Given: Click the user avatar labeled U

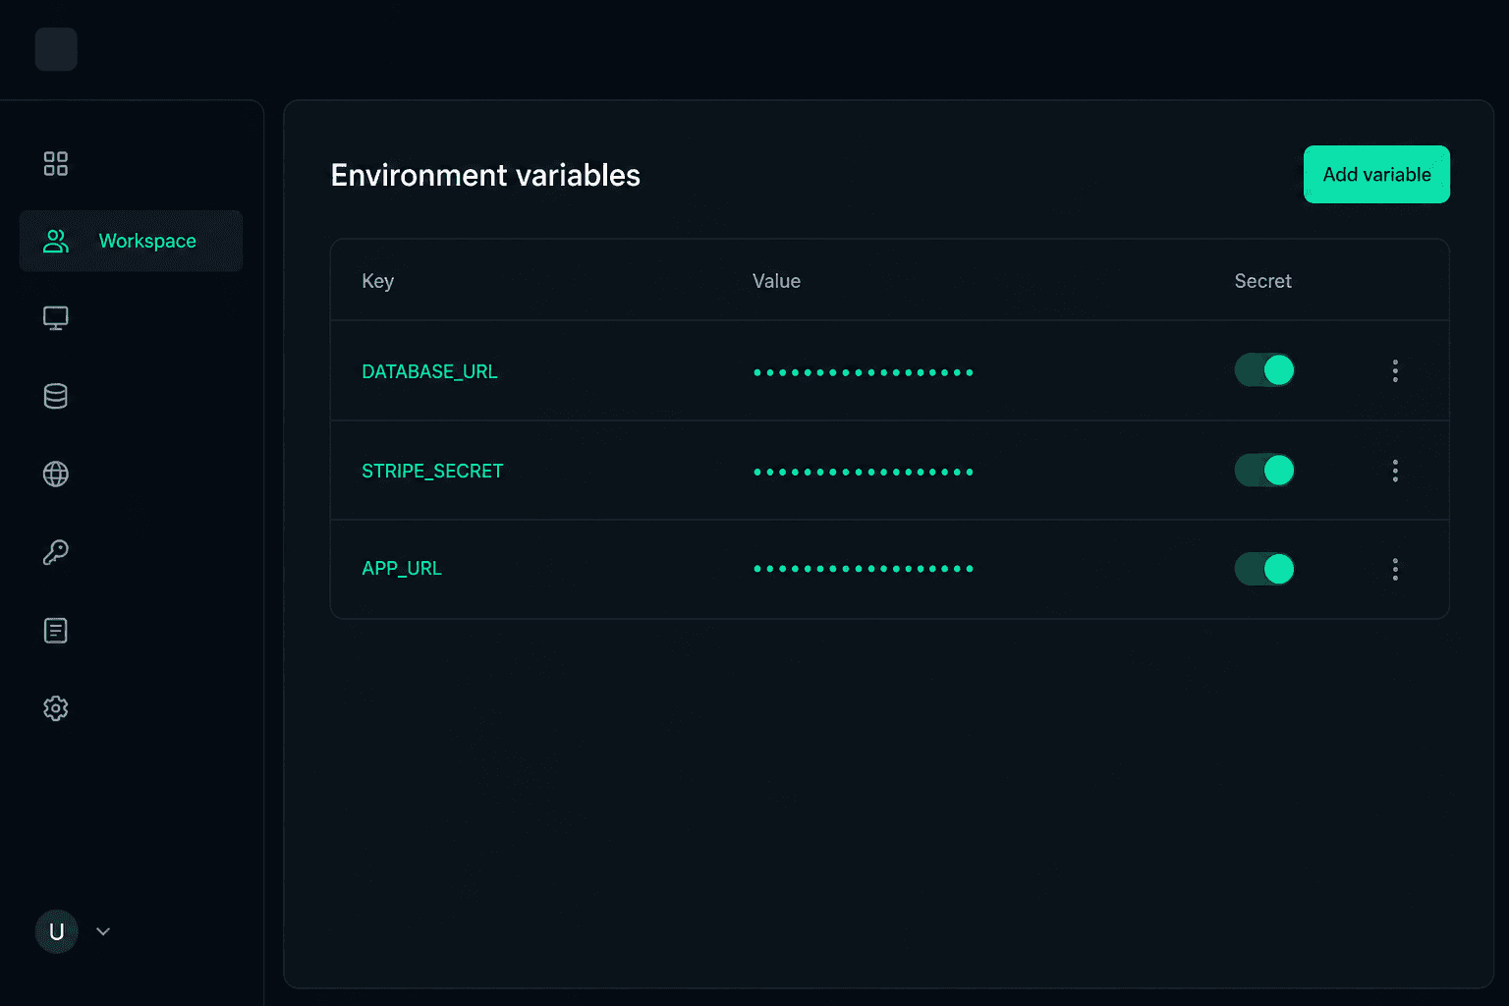Looking at the screenshot, I should click(56, 931).
